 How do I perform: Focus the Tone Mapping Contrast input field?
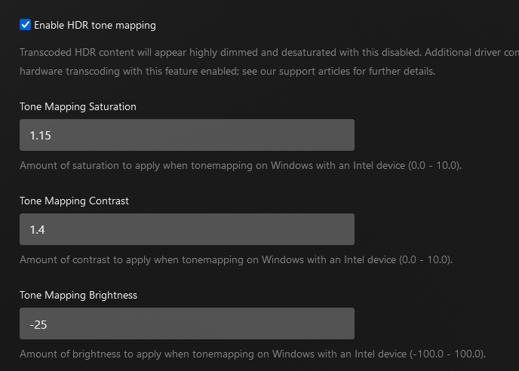186,229
